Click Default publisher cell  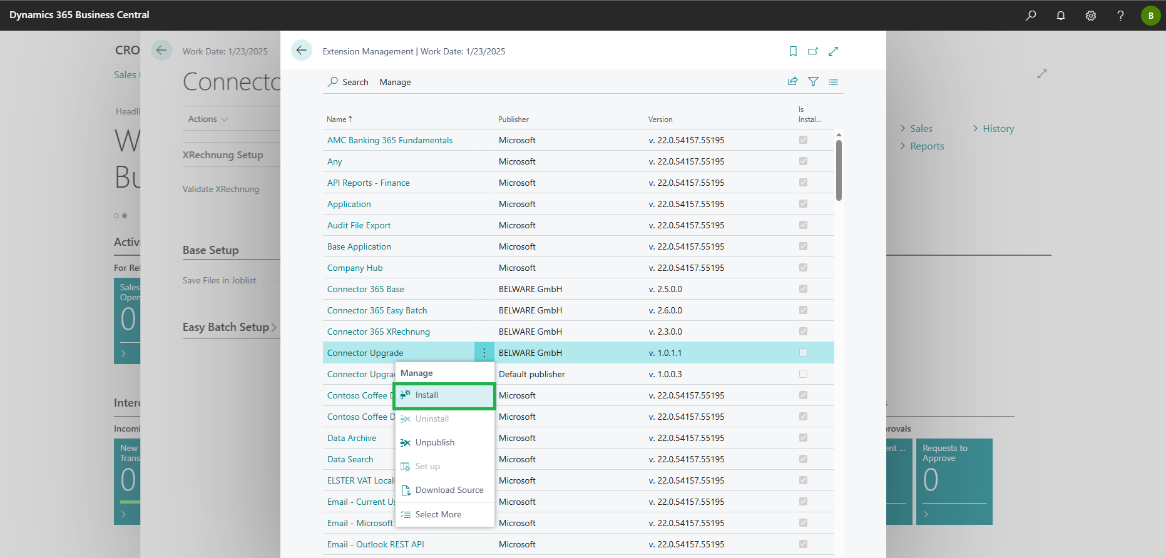coord(532,375)
